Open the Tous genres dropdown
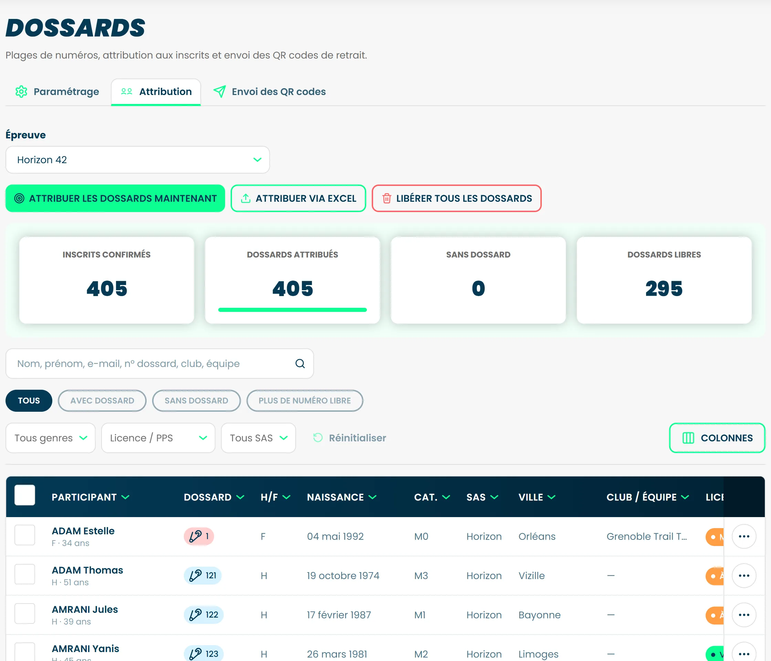Viewport: 771px width, 661px height. tap(51, 438)
